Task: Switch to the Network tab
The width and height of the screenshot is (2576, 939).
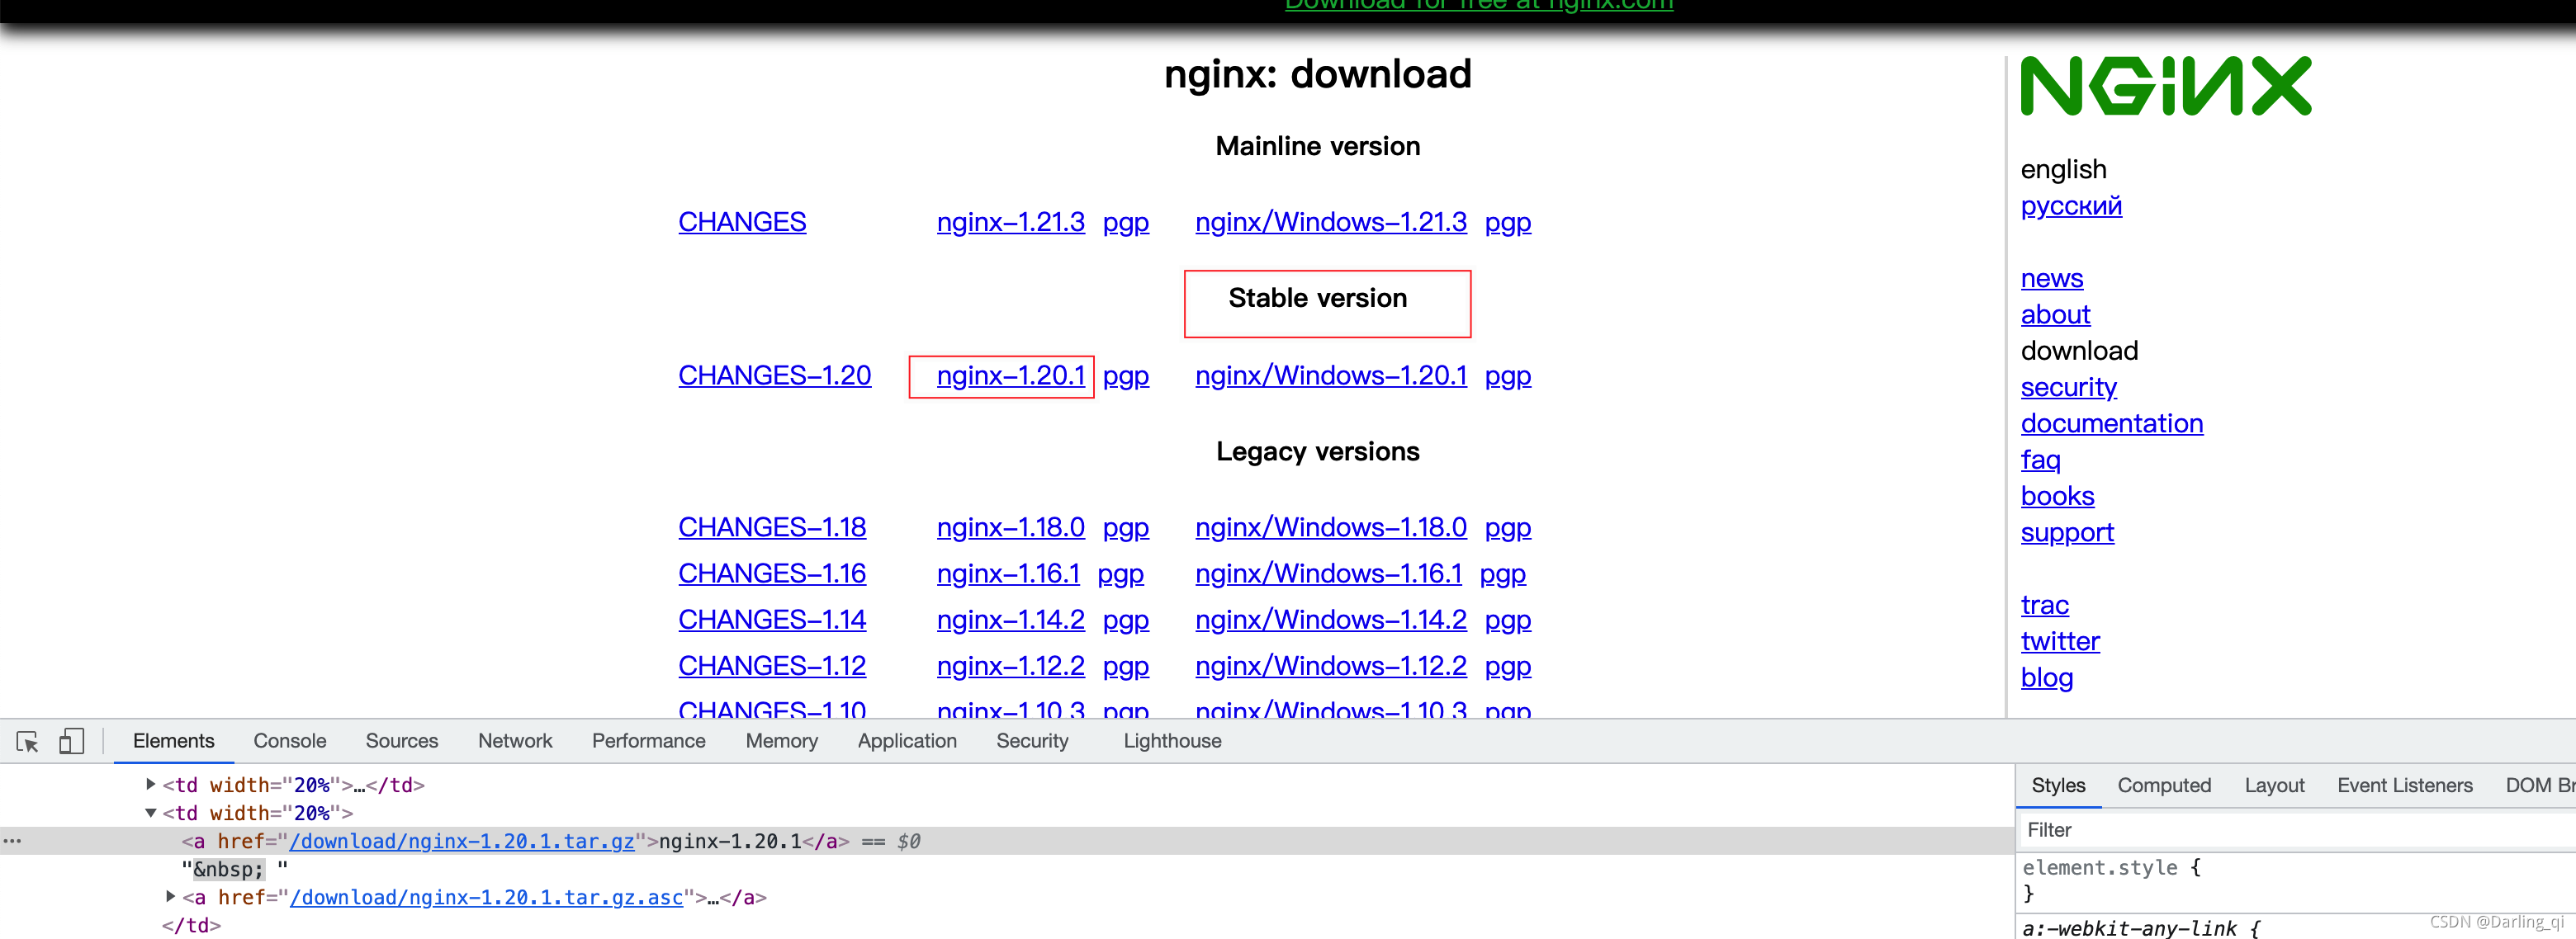Action: (515, 740)
